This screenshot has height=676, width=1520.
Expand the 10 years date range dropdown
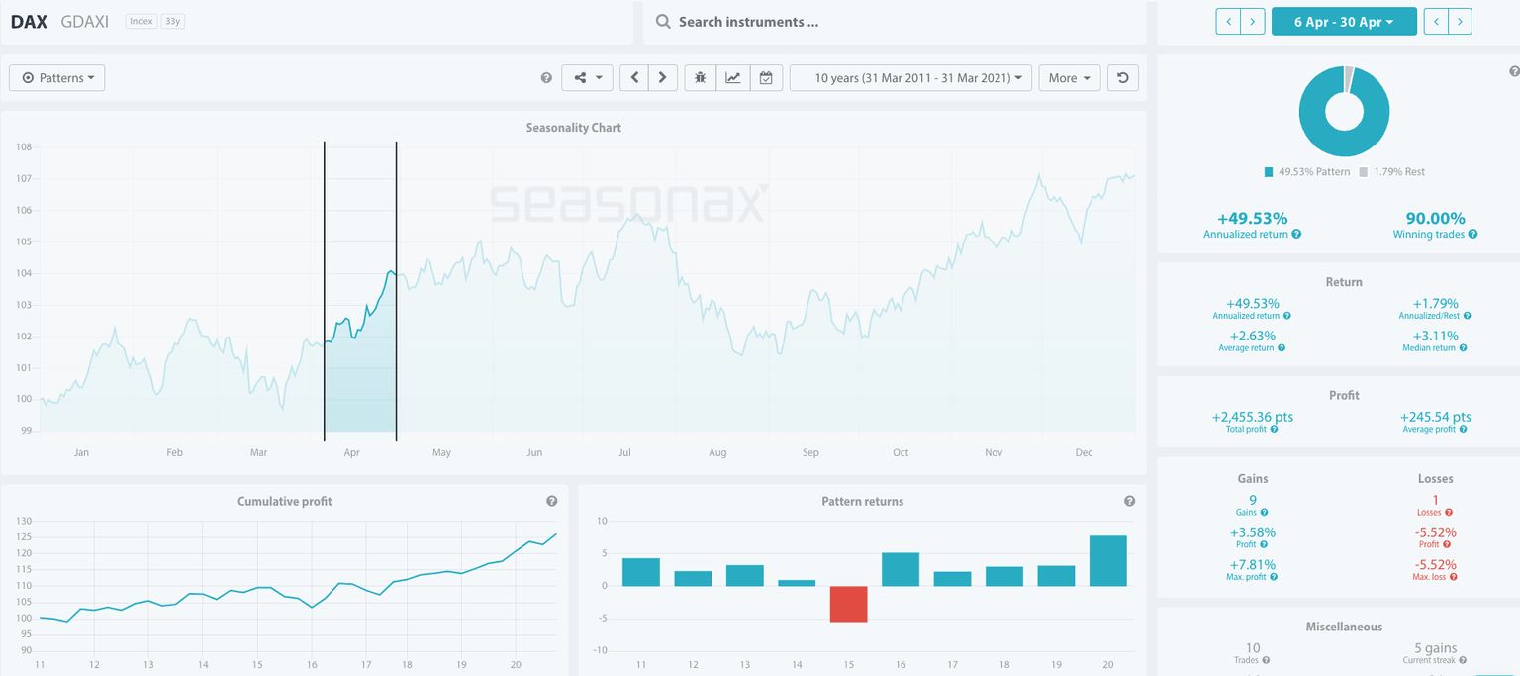[x=910, y=77]
